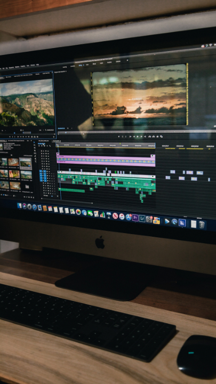The image size is (216, 384).
Task: Play the clip in the Source monitor
Action: click(23, 137)
